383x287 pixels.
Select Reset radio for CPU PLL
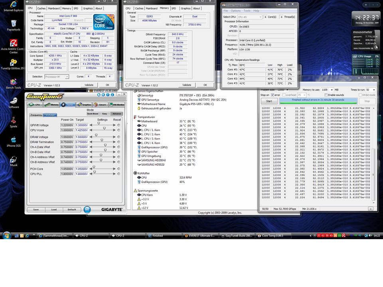click(x=119, y=174)
